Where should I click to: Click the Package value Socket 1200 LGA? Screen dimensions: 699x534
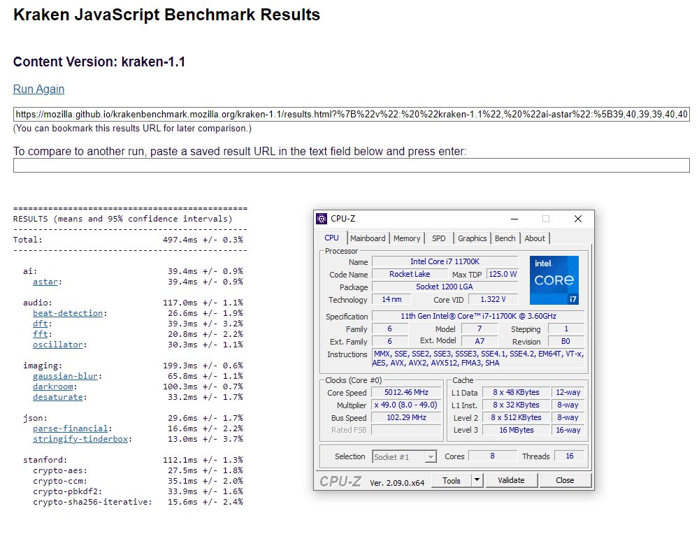point(445,287)
